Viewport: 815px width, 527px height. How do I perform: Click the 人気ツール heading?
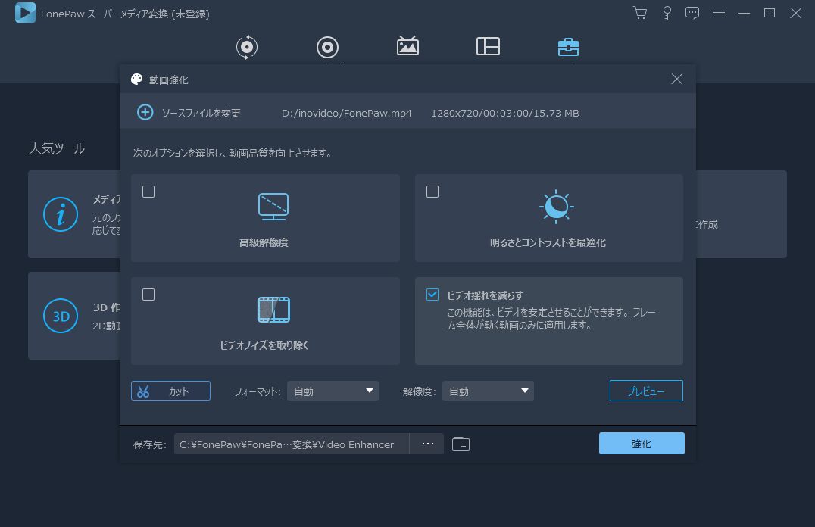tap(57, 148)
